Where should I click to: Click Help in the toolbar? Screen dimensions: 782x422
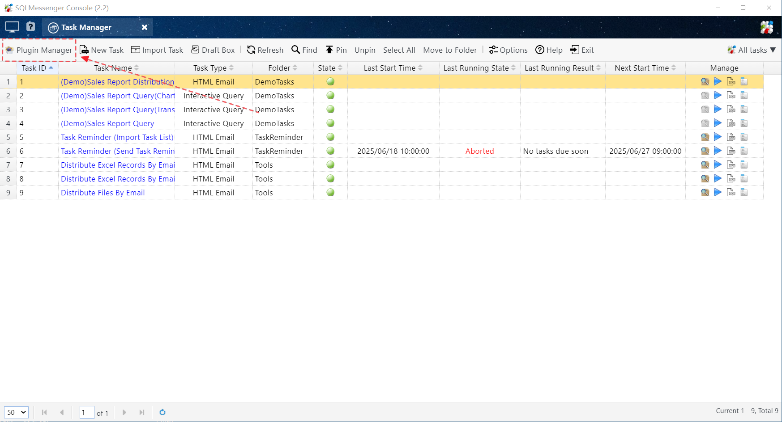point(549,50)
